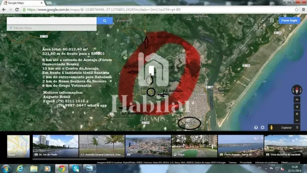Focus the Maps search input field
This screenshot has width=307, height=173.
click(52, 21)
